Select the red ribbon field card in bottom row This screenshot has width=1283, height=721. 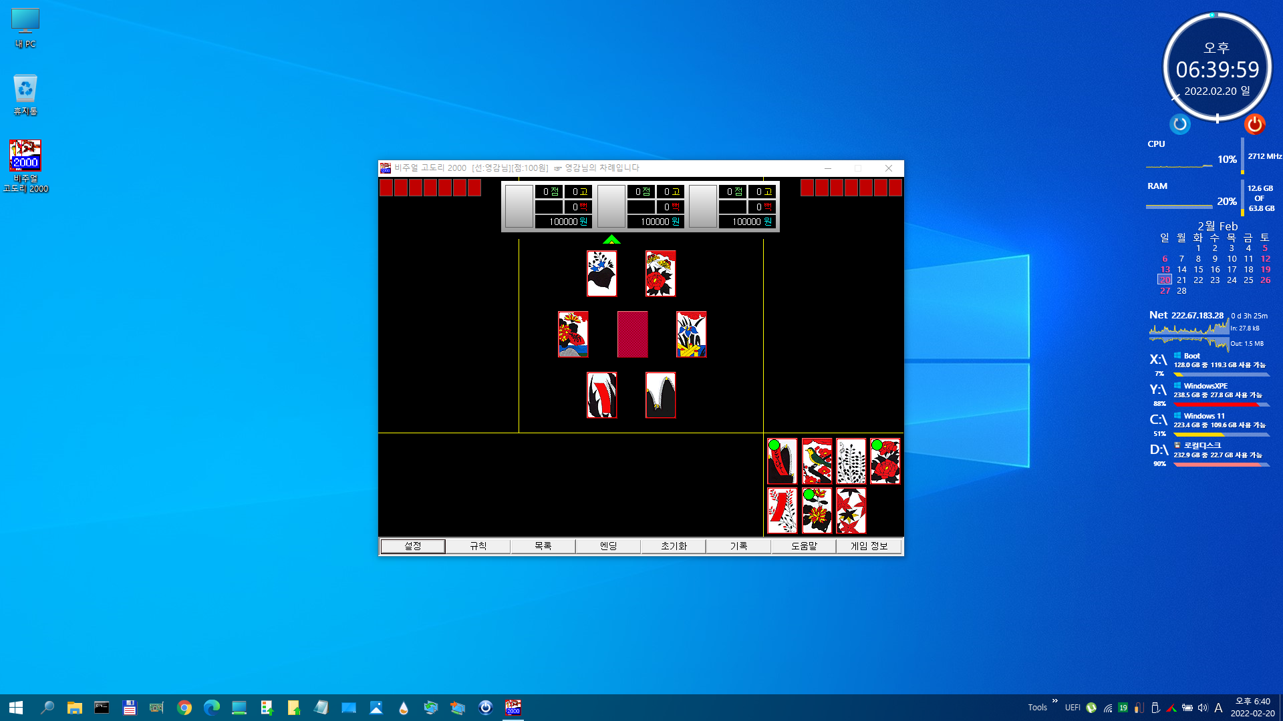601,395
